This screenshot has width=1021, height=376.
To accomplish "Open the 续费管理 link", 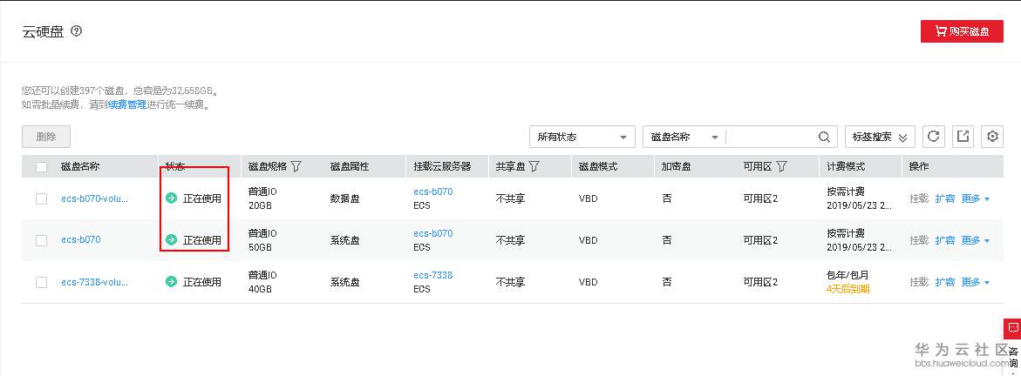I will (127, 104).
